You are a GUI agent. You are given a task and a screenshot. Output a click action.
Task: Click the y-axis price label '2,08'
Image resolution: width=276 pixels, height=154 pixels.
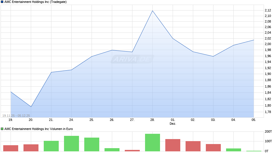268,22
